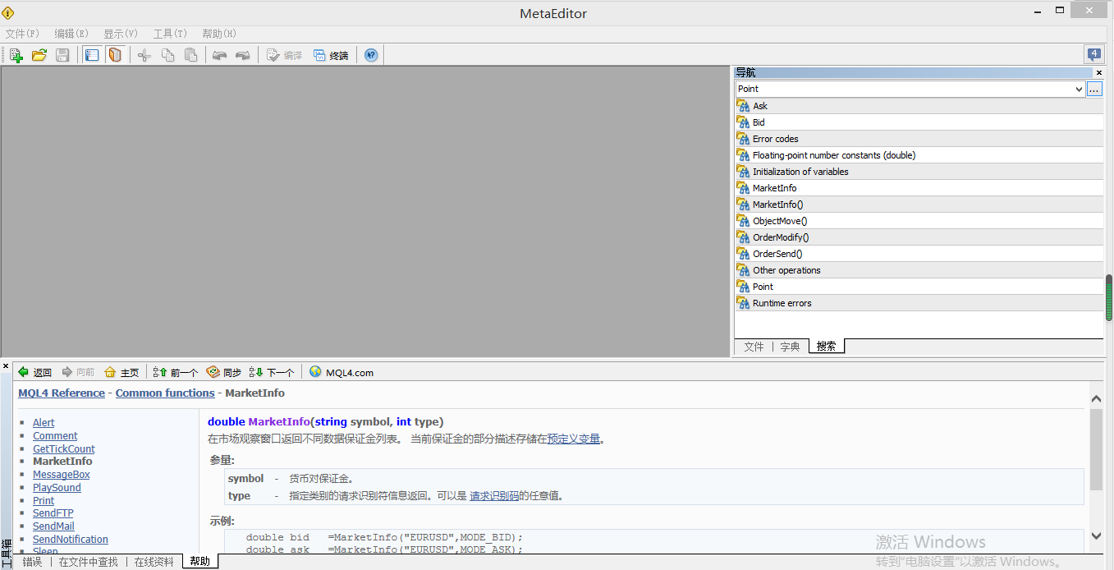Switch to the 帮助 toolbox tab

coord(200,562)
